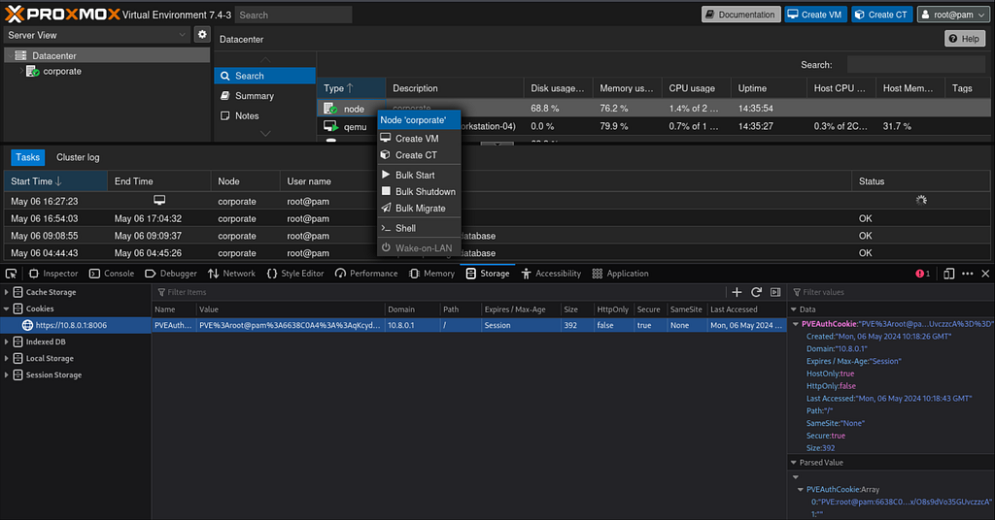Toggle the cookie details sidebar icon
Image resolution: width=995 pixels, height=520 pixels.
coord(775,292)
